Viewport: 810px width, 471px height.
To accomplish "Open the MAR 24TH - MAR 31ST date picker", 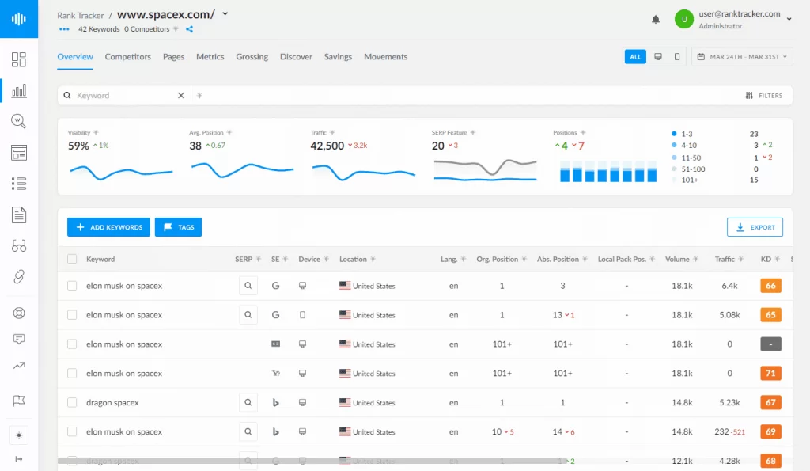I will (x=741, y=56).
